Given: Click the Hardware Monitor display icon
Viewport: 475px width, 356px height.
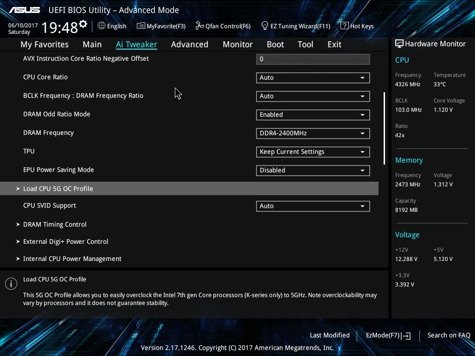Looking at the screenshot, I should coord(399,44).
